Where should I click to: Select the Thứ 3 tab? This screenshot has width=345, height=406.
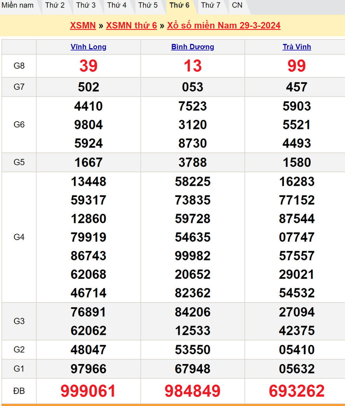tap(86, 5)
